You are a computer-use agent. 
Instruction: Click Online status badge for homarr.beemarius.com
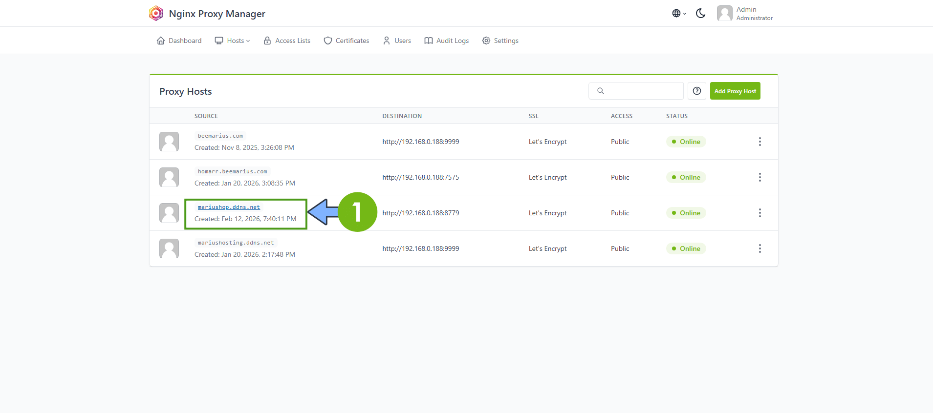coord(686,177)
